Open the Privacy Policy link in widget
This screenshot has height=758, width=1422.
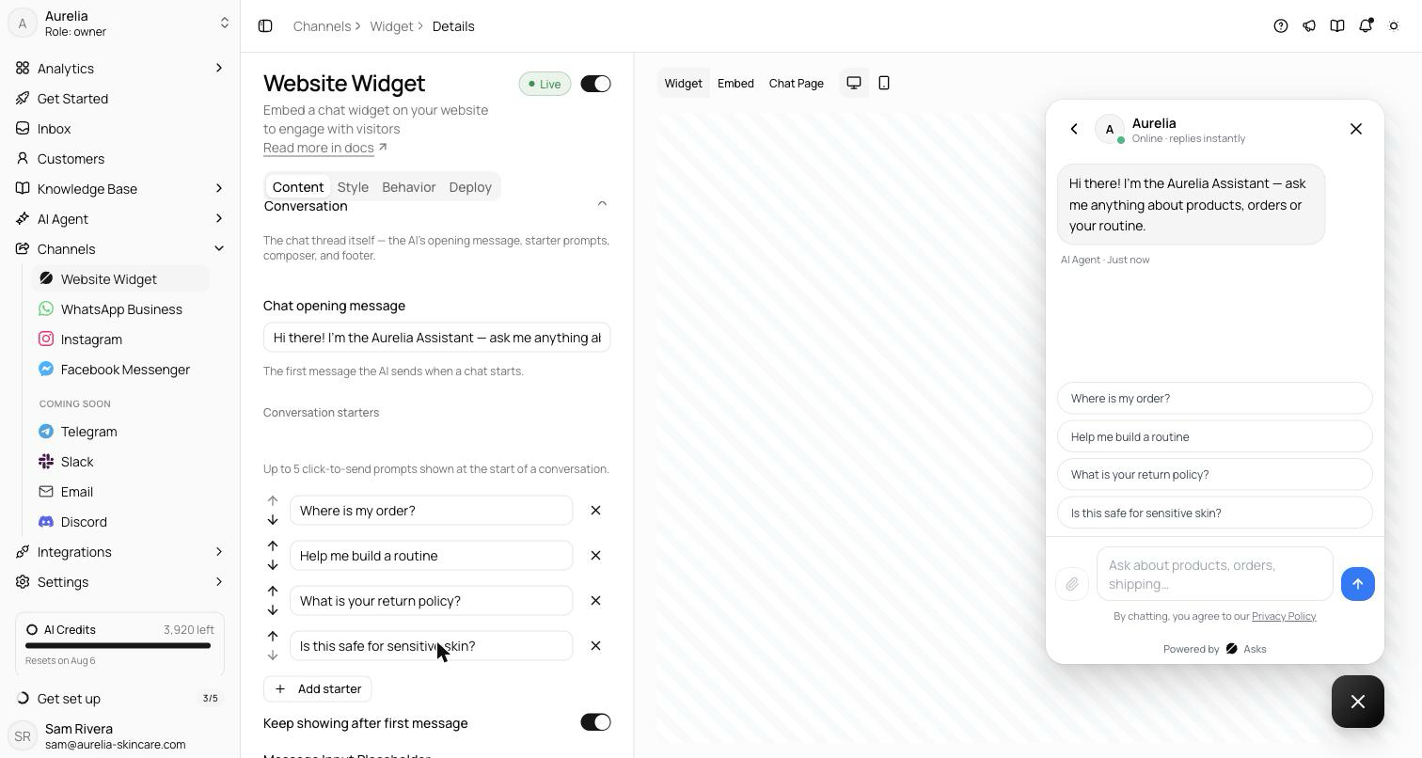(1284, 616)
